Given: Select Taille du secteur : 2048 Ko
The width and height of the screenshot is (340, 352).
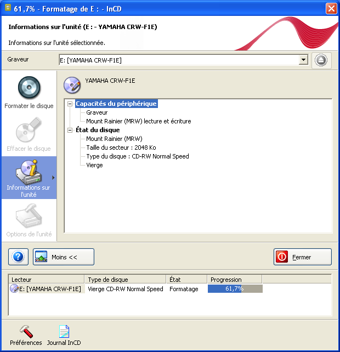Looking at the screenshot, I should 121,147.
